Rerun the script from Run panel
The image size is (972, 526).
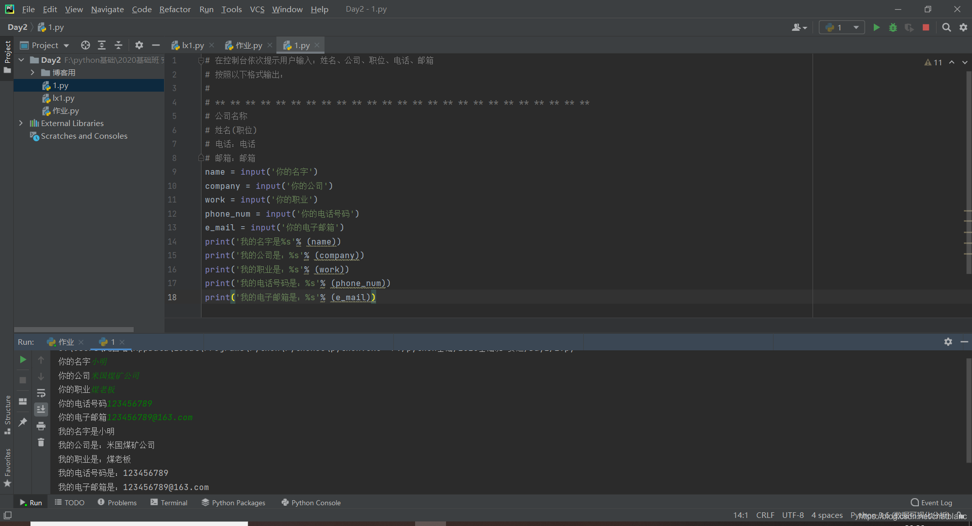point(23,359)
